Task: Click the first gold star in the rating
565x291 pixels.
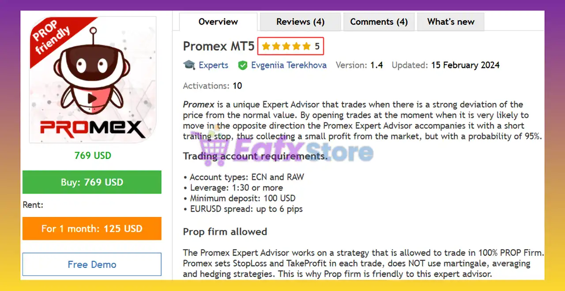Action: [x=267, y=46]
